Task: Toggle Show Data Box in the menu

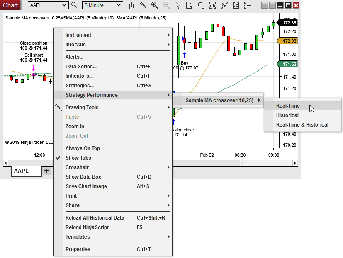Action: pyautogui.click(x=83, y=177)
